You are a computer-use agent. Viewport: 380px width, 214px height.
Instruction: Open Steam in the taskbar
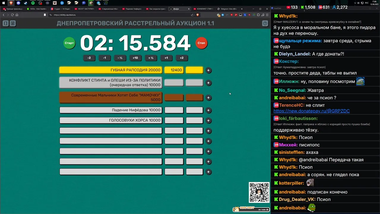[26, 3]
